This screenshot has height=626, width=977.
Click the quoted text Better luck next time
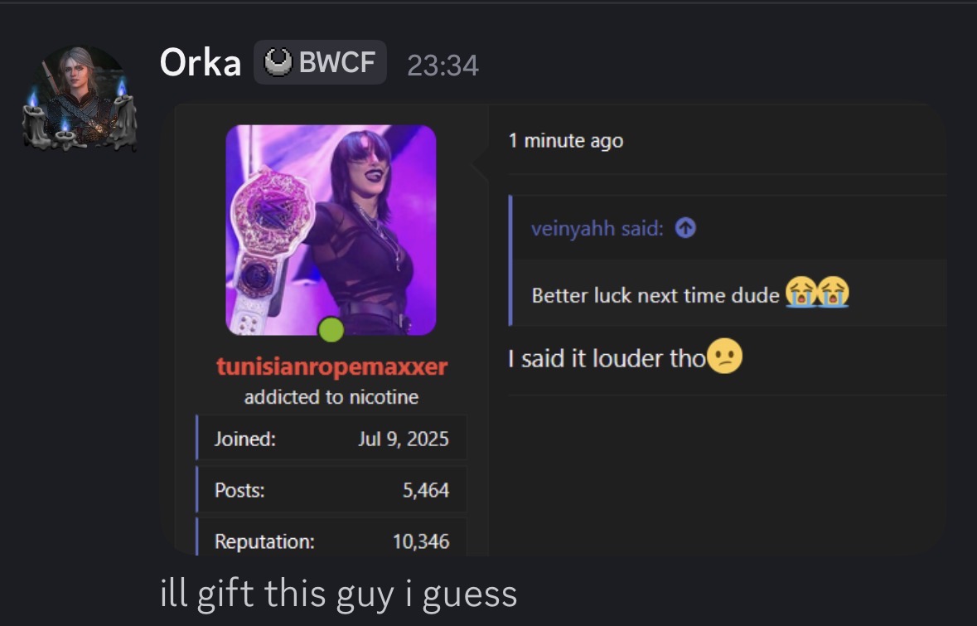(x=655, y=295)
